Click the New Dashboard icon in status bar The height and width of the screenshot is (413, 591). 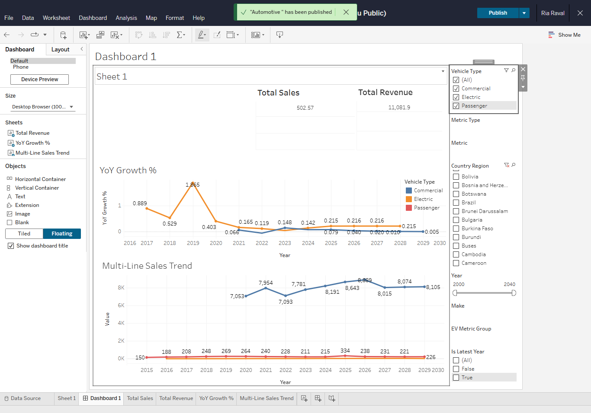point(318,398)
